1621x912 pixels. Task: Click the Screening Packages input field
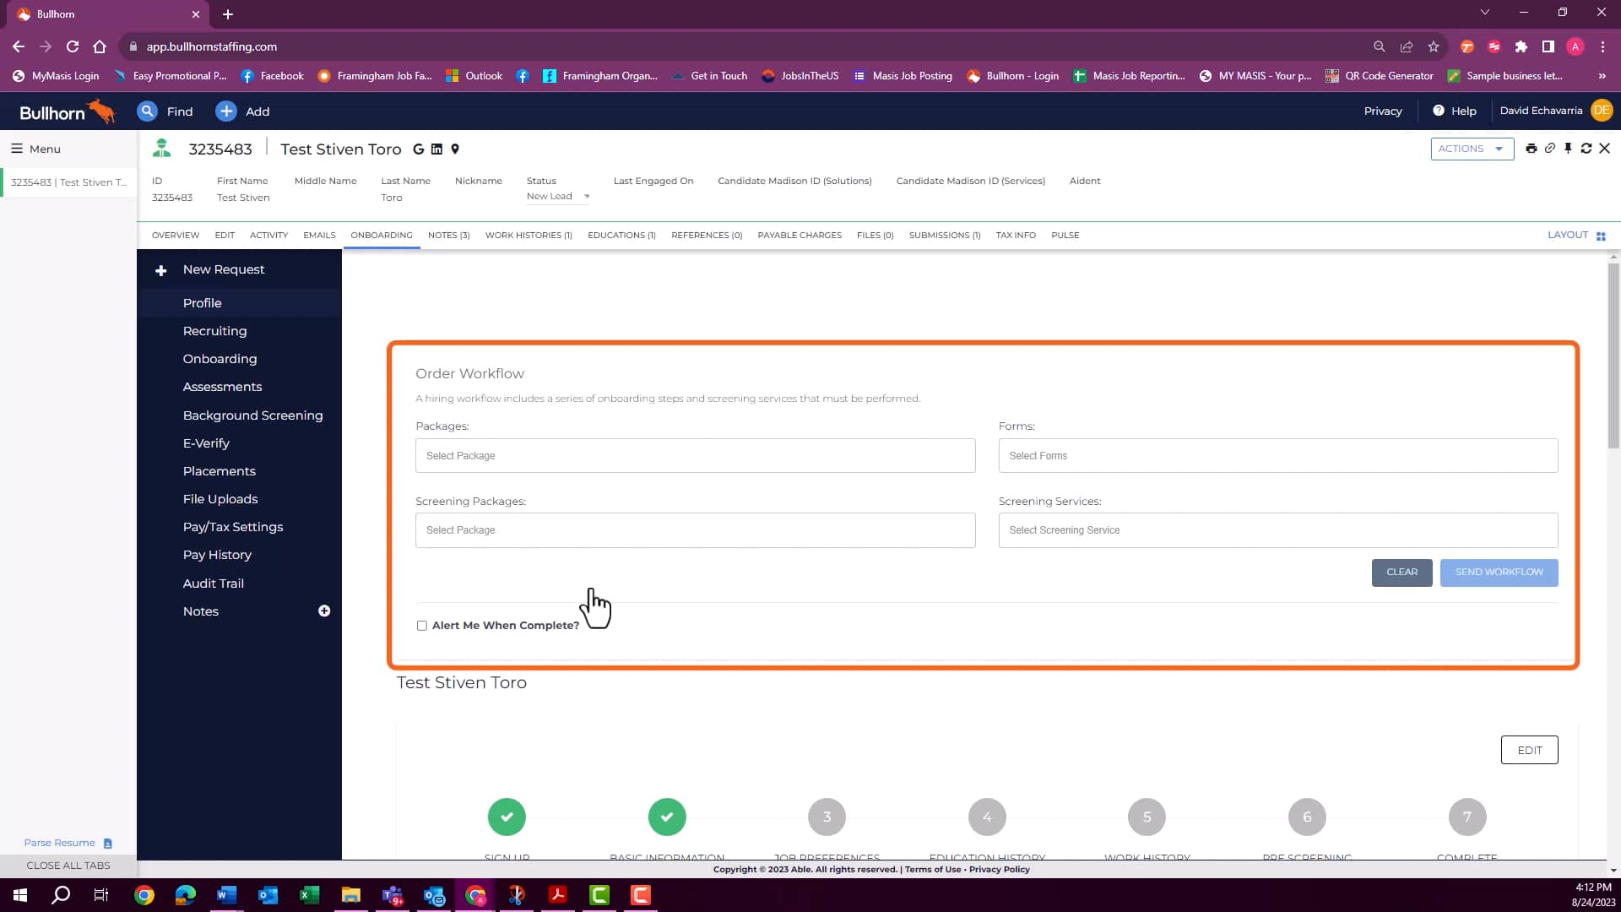(695, 530)
